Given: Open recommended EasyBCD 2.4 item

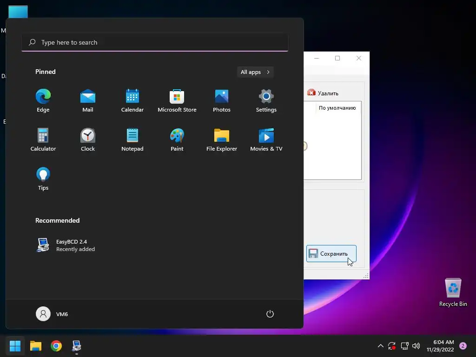Looking at the screenshot, I should [66, 245].
